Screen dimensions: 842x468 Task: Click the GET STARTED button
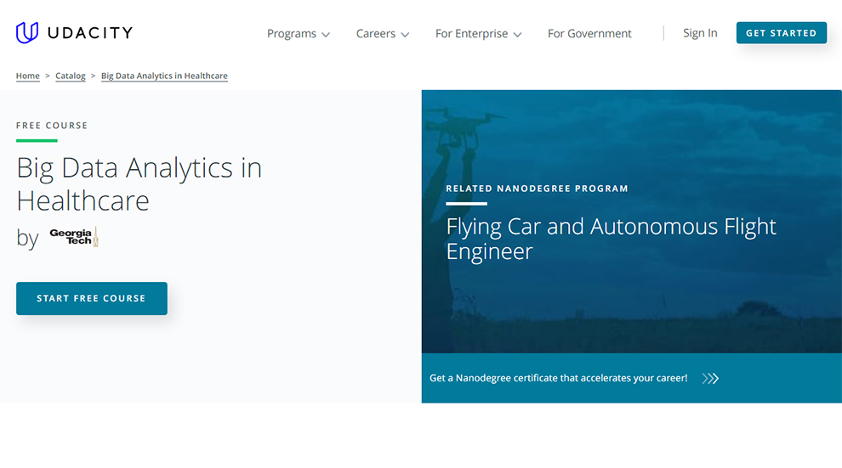pos(782,33)
